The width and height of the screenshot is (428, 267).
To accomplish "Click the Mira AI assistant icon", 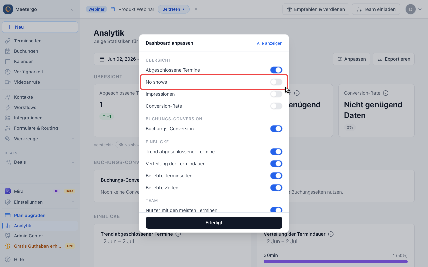I will tap(8, 191).
